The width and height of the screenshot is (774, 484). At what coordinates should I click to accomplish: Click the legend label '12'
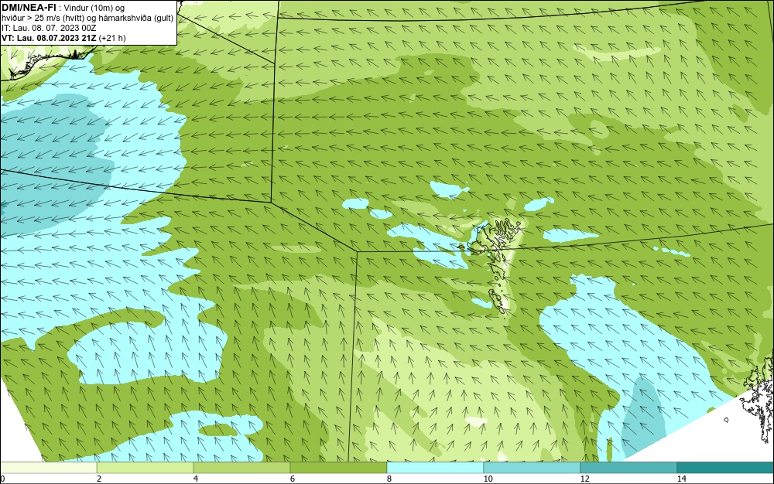point(584,479)
